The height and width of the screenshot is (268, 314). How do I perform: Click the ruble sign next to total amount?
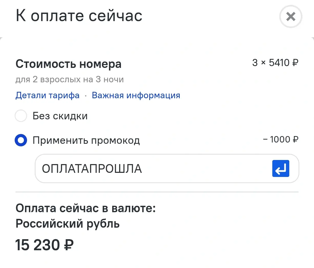(69, 245)
